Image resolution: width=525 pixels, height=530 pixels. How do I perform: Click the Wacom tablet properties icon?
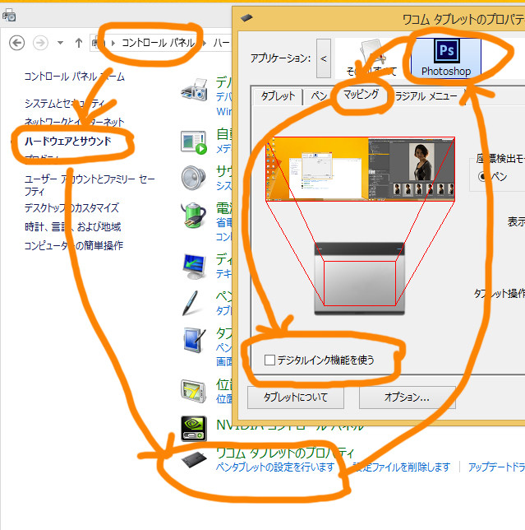pyautogui.click(x=194, y=459)
